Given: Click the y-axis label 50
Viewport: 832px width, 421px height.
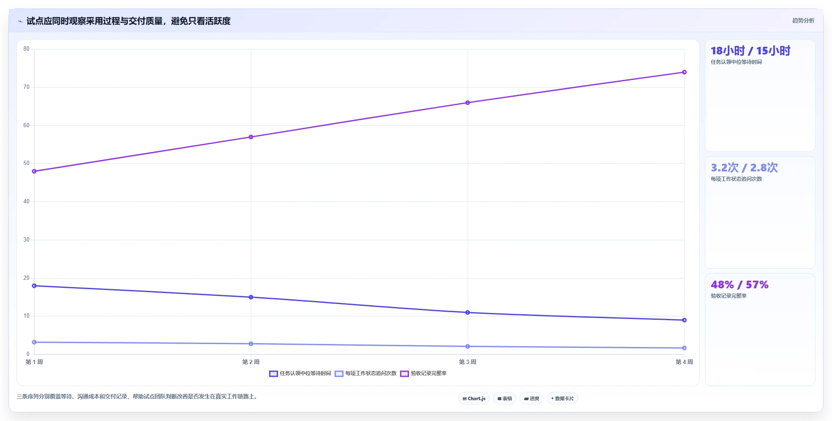Looking at the screenshot, I should click(x=26, y=163).
